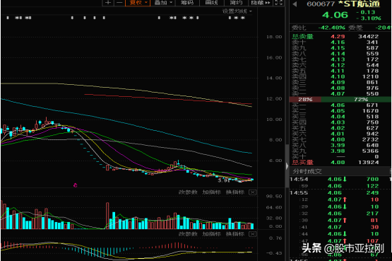Open the 复权 dropdown
This screenshot has width=392, height=261.
(x=138, y=3)
